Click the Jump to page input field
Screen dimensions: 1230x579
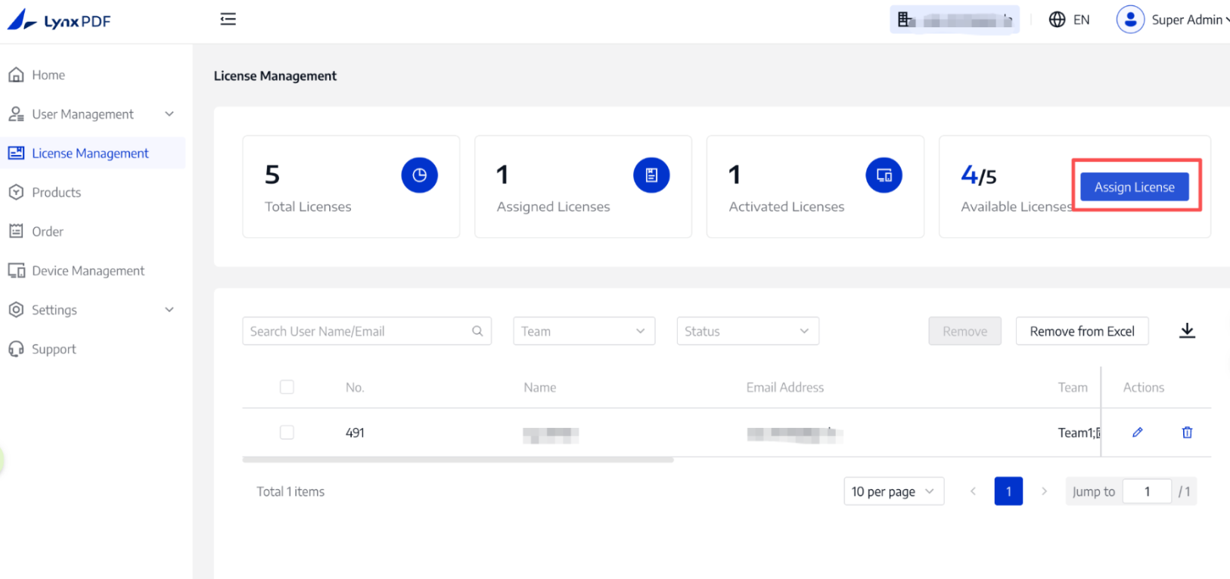[1147, 491]
